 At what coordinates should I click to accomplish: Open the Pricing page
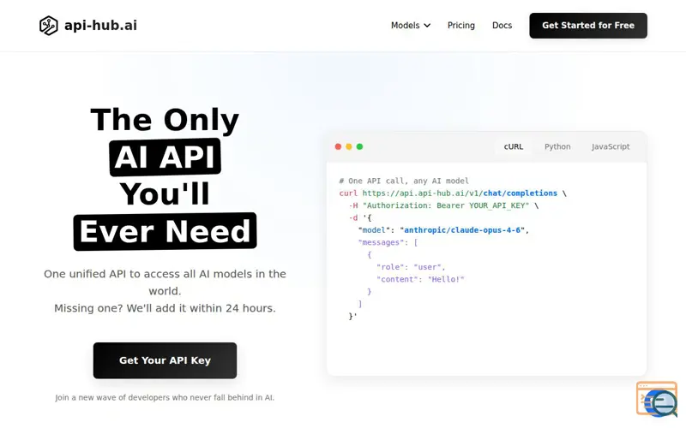tap(460, 26)
